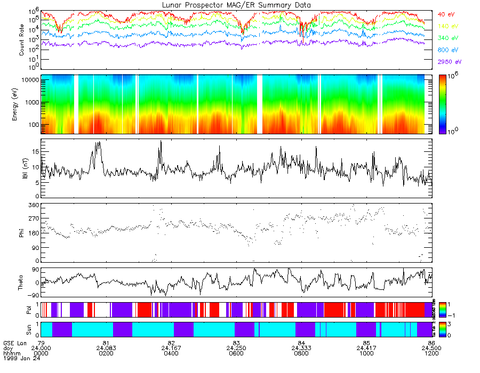Click the GSE Lon value '79'
The image size is (480, 373).
tap(41, 343)
